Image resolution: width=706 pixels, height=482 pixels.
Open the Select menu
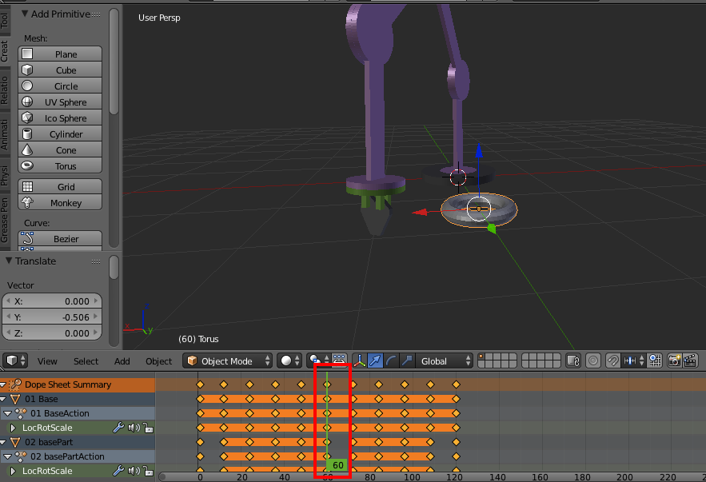click(86, 361)
